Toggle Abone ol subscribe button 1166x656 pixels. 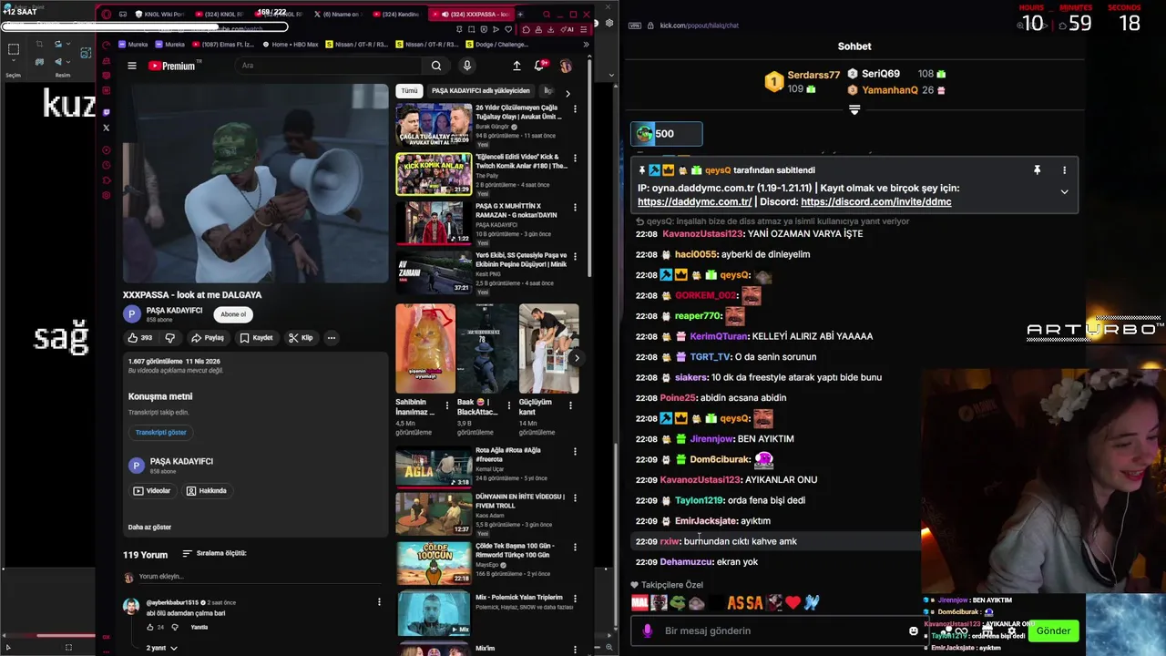pyautogui.click(x=233, y=314)
